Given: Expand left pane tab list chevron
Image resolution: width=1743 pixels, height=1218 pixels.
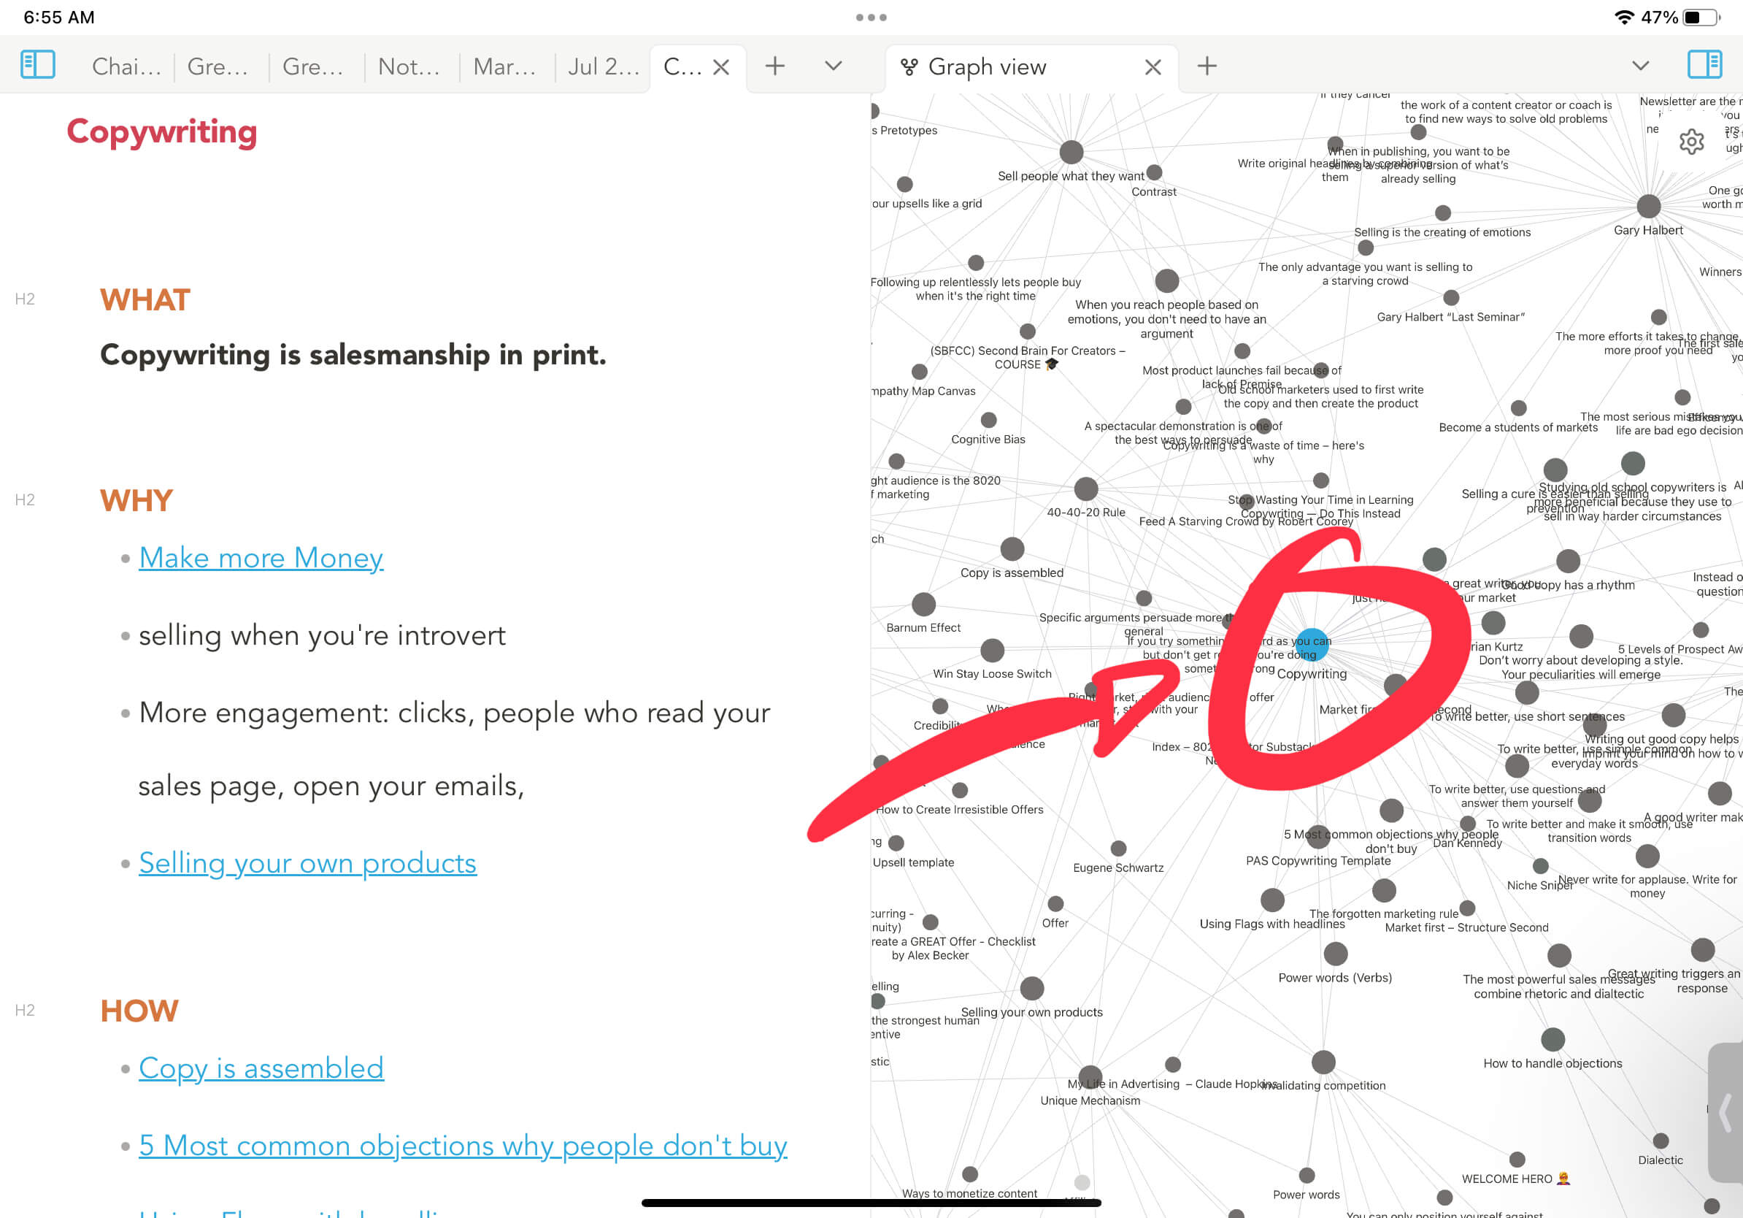Looking at the screenshot, I should click(x=833, y=66).
